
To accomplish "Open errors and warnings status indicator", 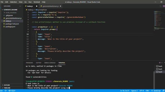I will pyautogui.click(x=12, y=91).
